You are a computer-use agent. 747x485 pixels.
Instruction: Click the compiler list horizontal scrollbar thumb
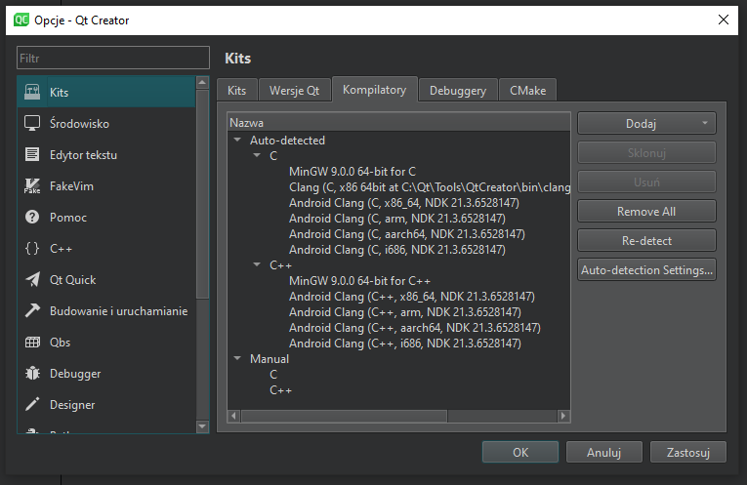coord(344,416)
